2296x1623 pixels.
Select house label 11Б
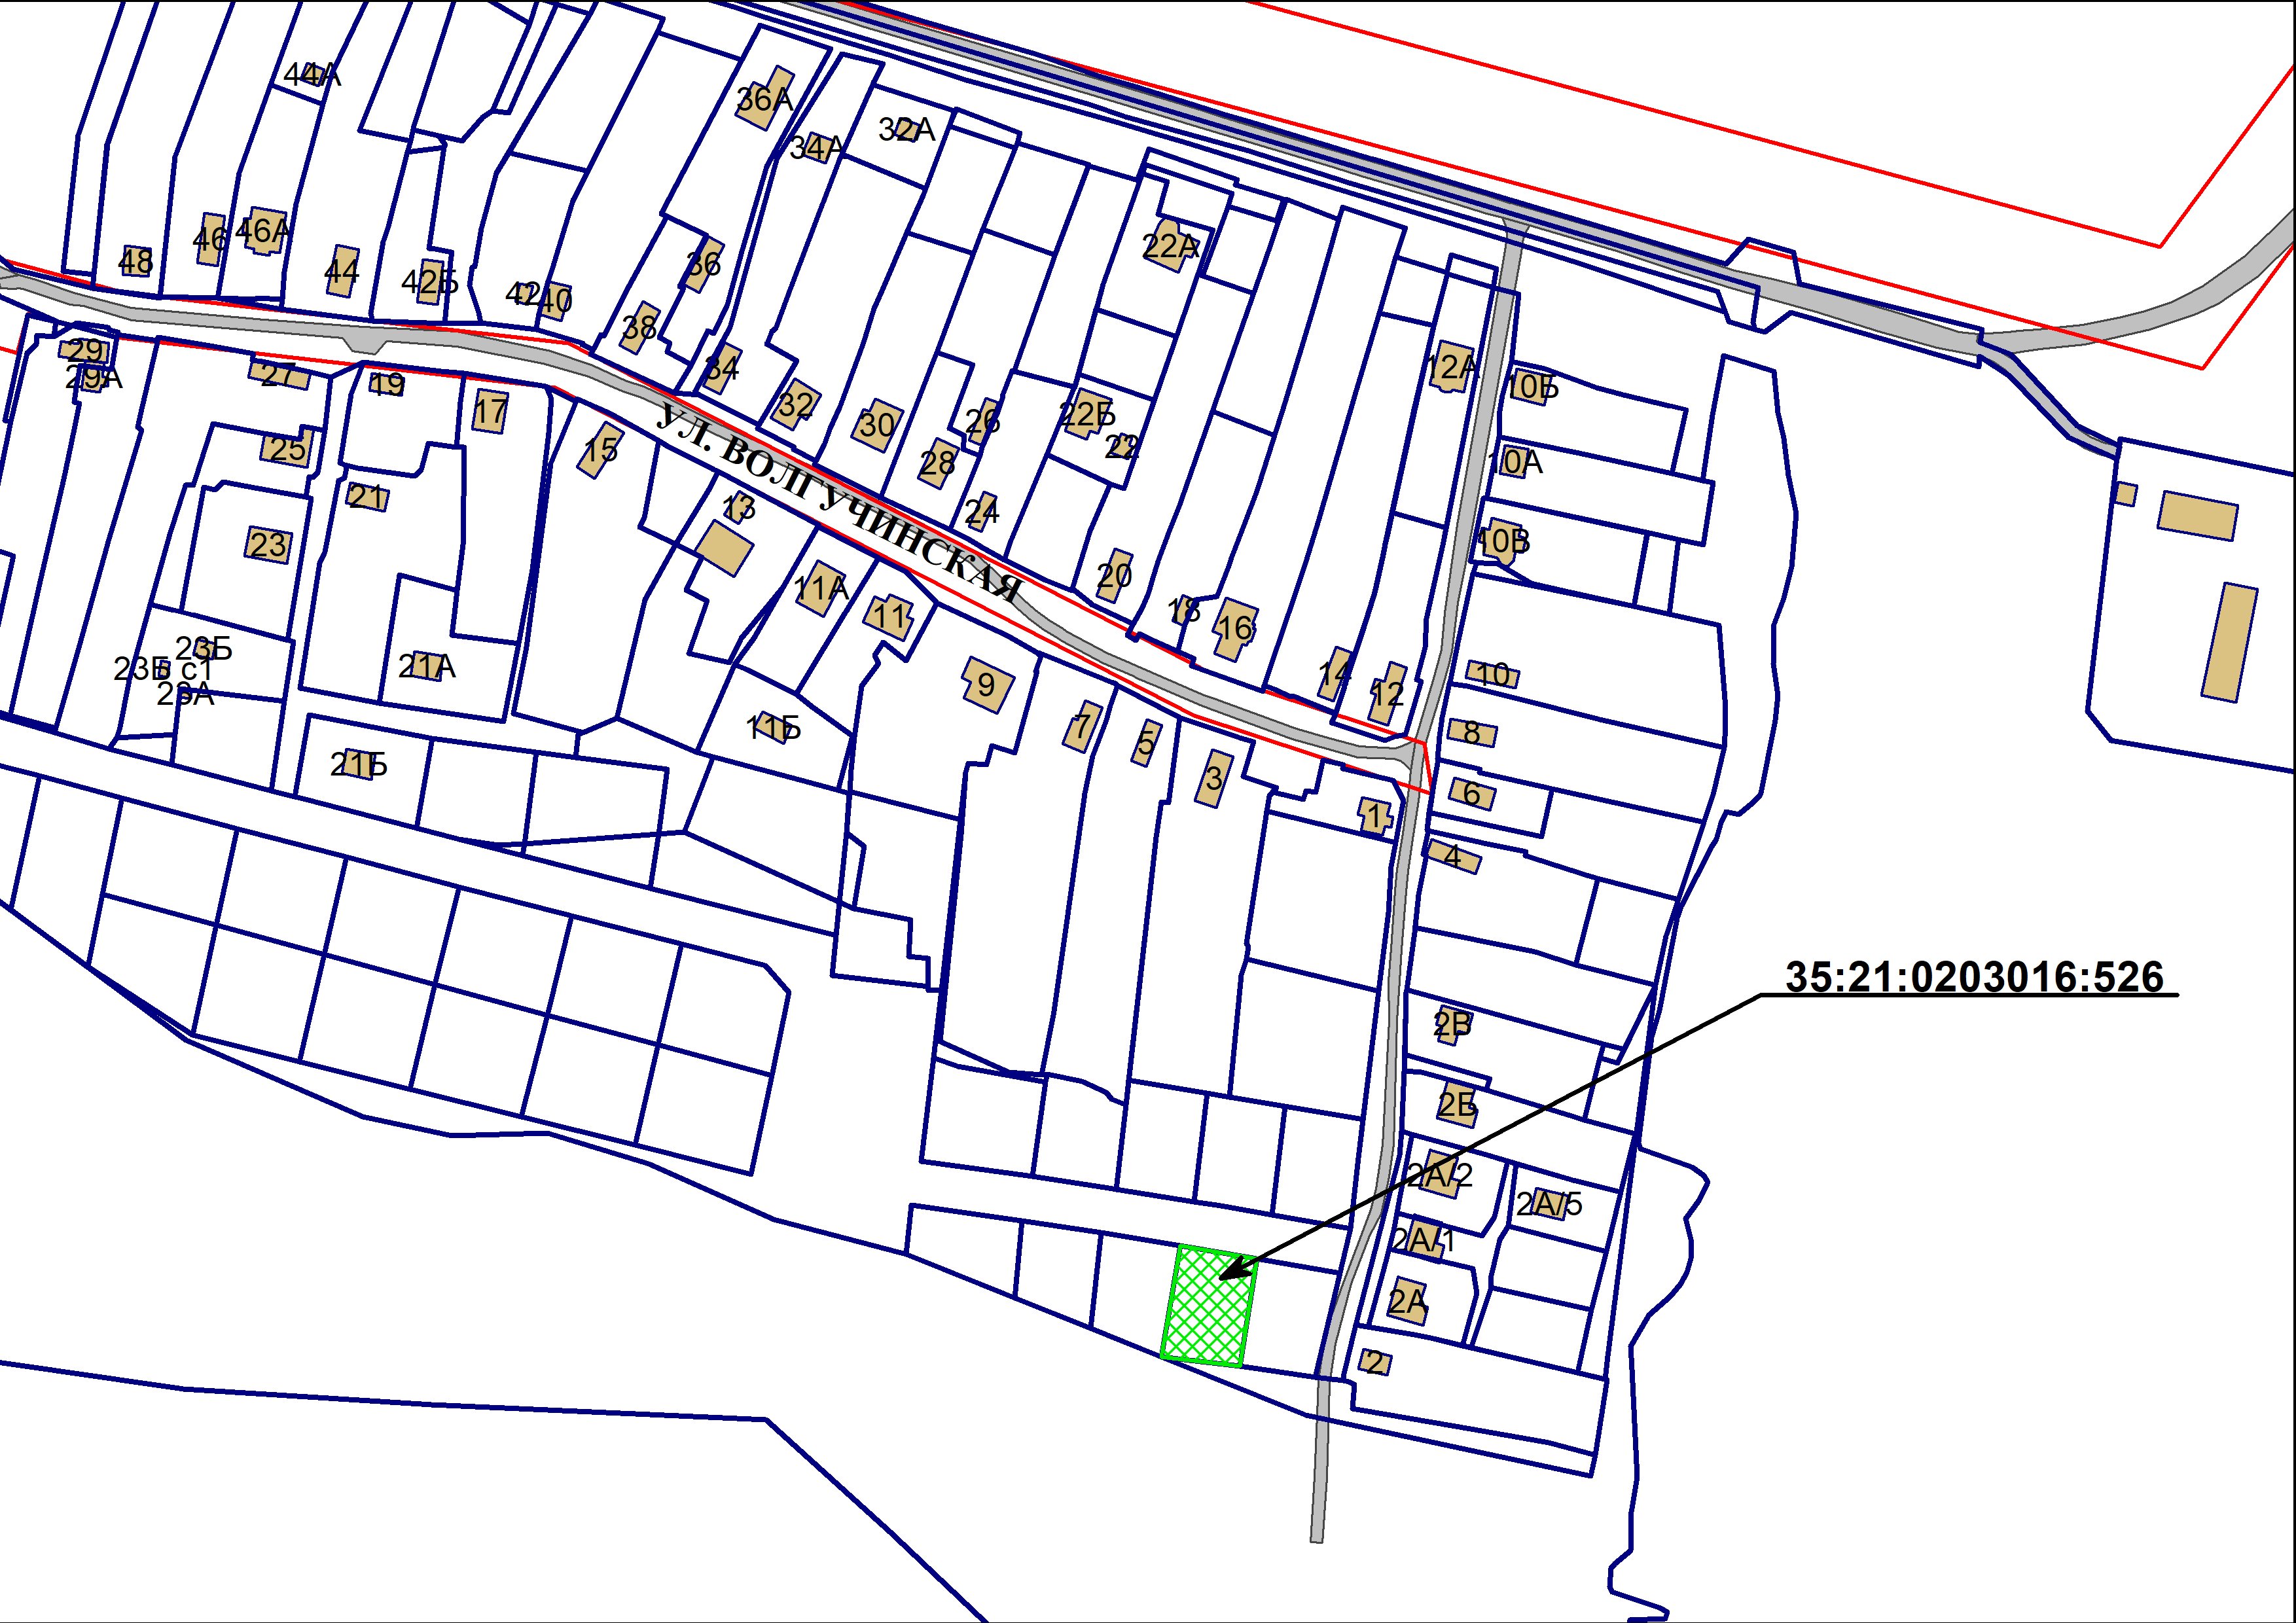774,728
